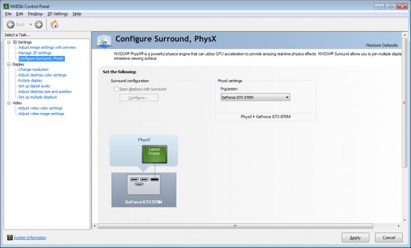Select Manage 3D settings in tree
This screenshot has width=411, height=248.
[34, 53]
